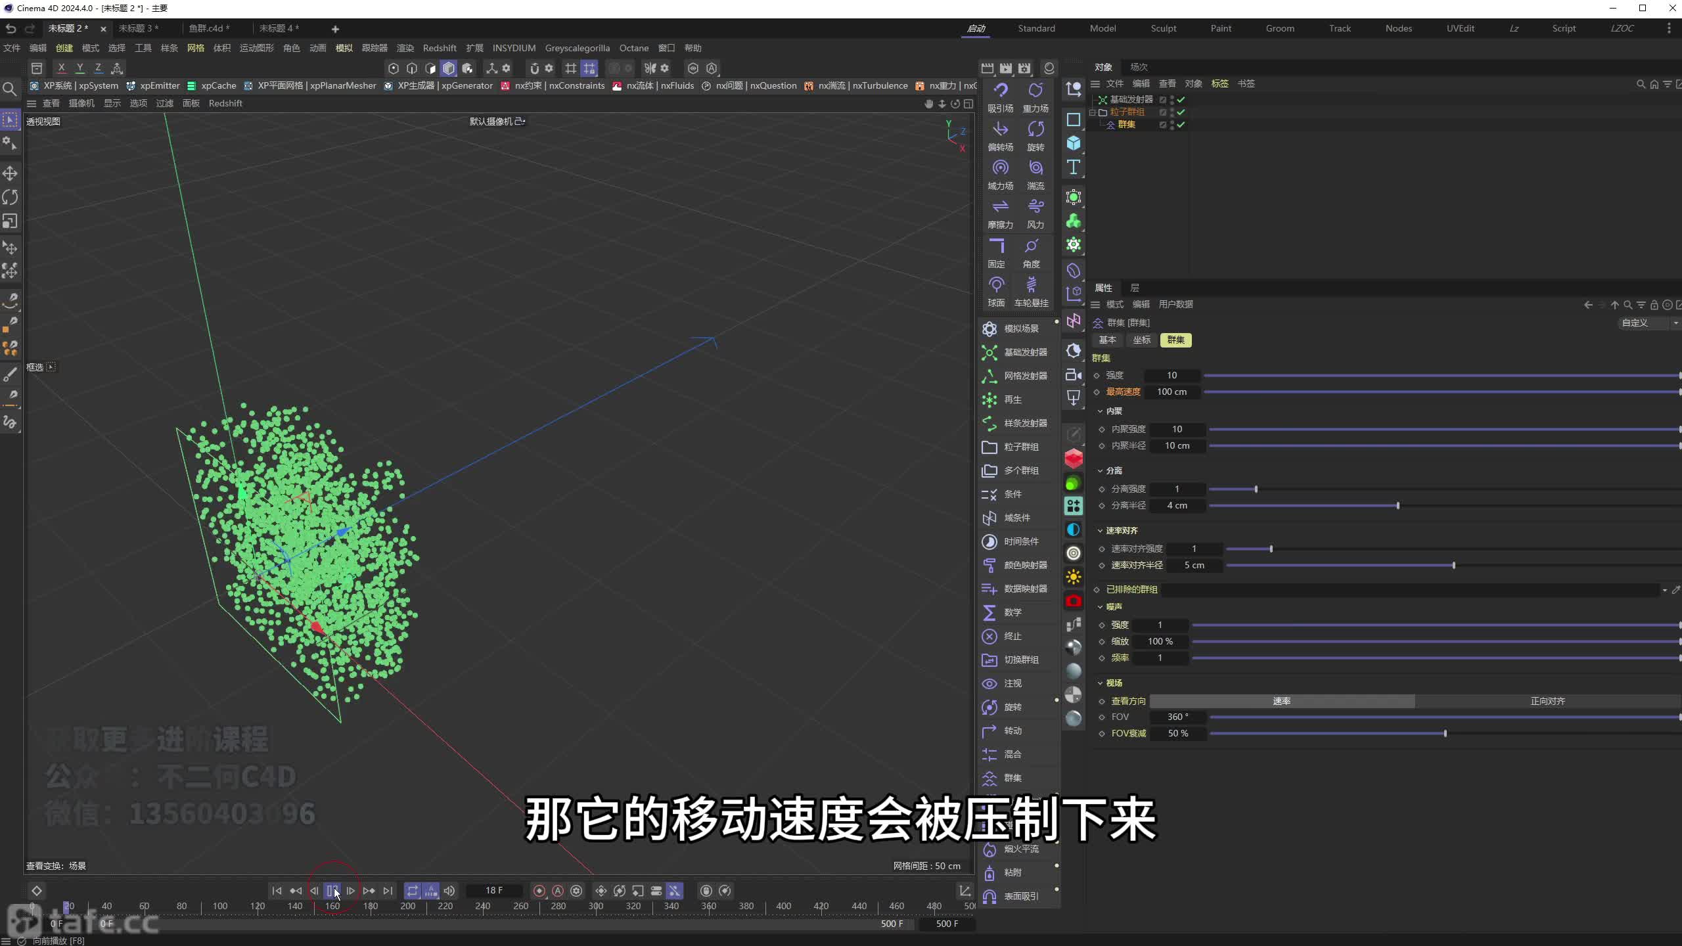Open the INSYDIUM menu
Screen dimensions: 1682x946
click(514, 48)
